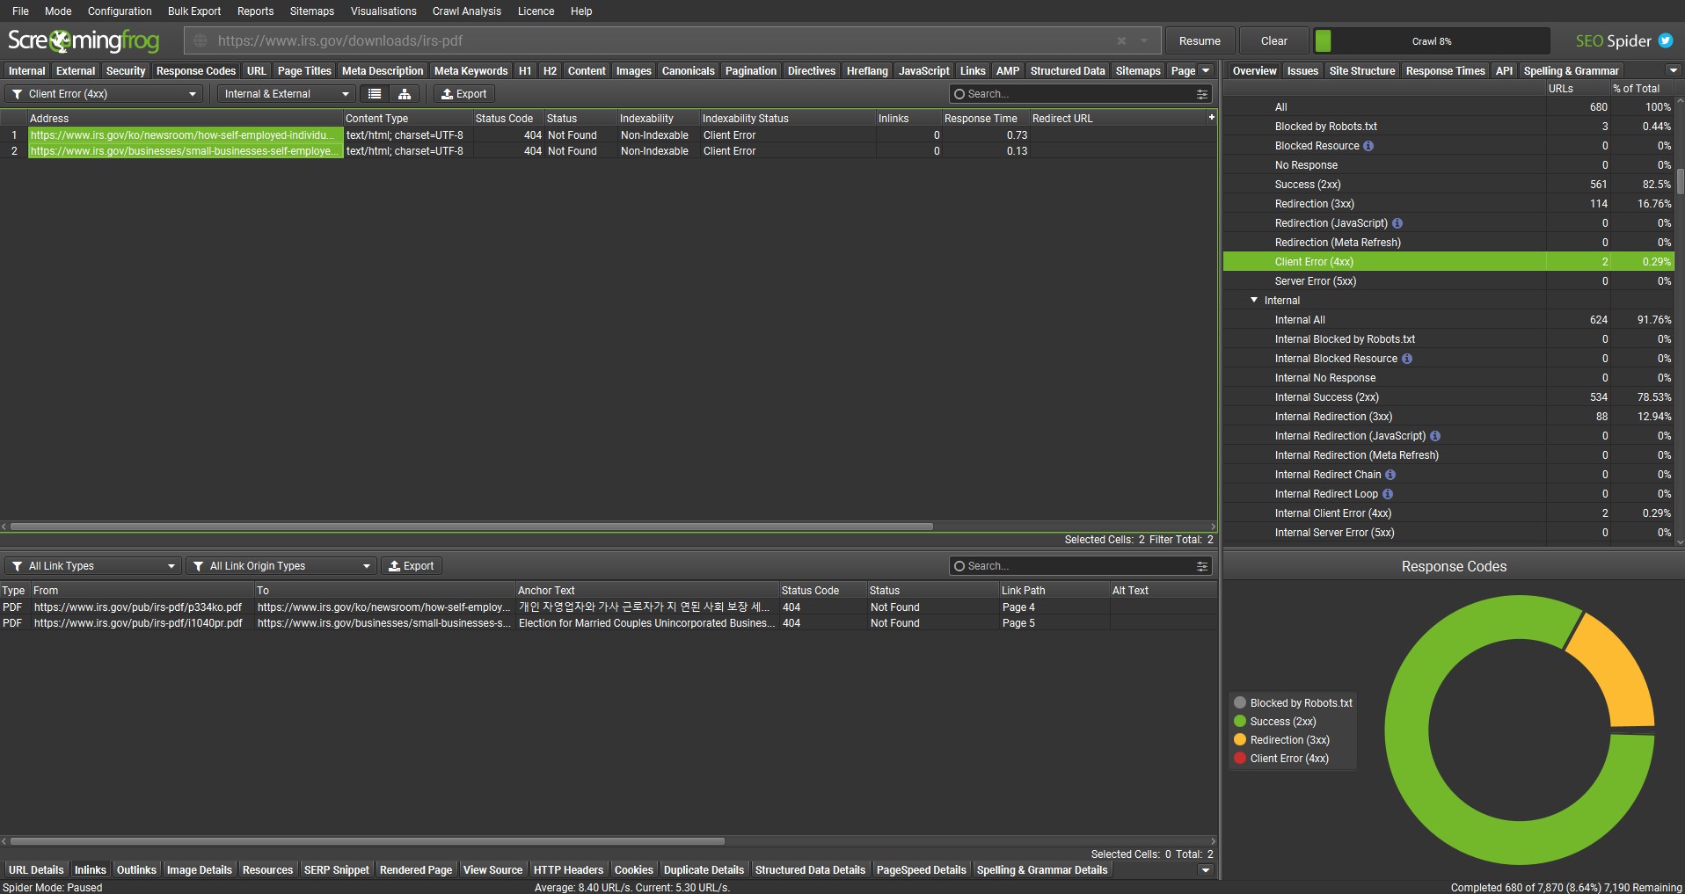Screen dimensions: 1685x894
Task: Open the Spelling & Grammar Details tab
Action: click(x=1042, y=870)
